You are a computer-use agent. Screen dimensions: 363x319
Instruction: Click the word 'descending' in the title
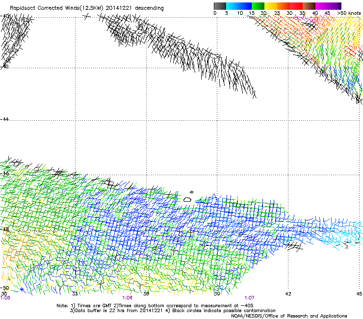pos(149,8)
